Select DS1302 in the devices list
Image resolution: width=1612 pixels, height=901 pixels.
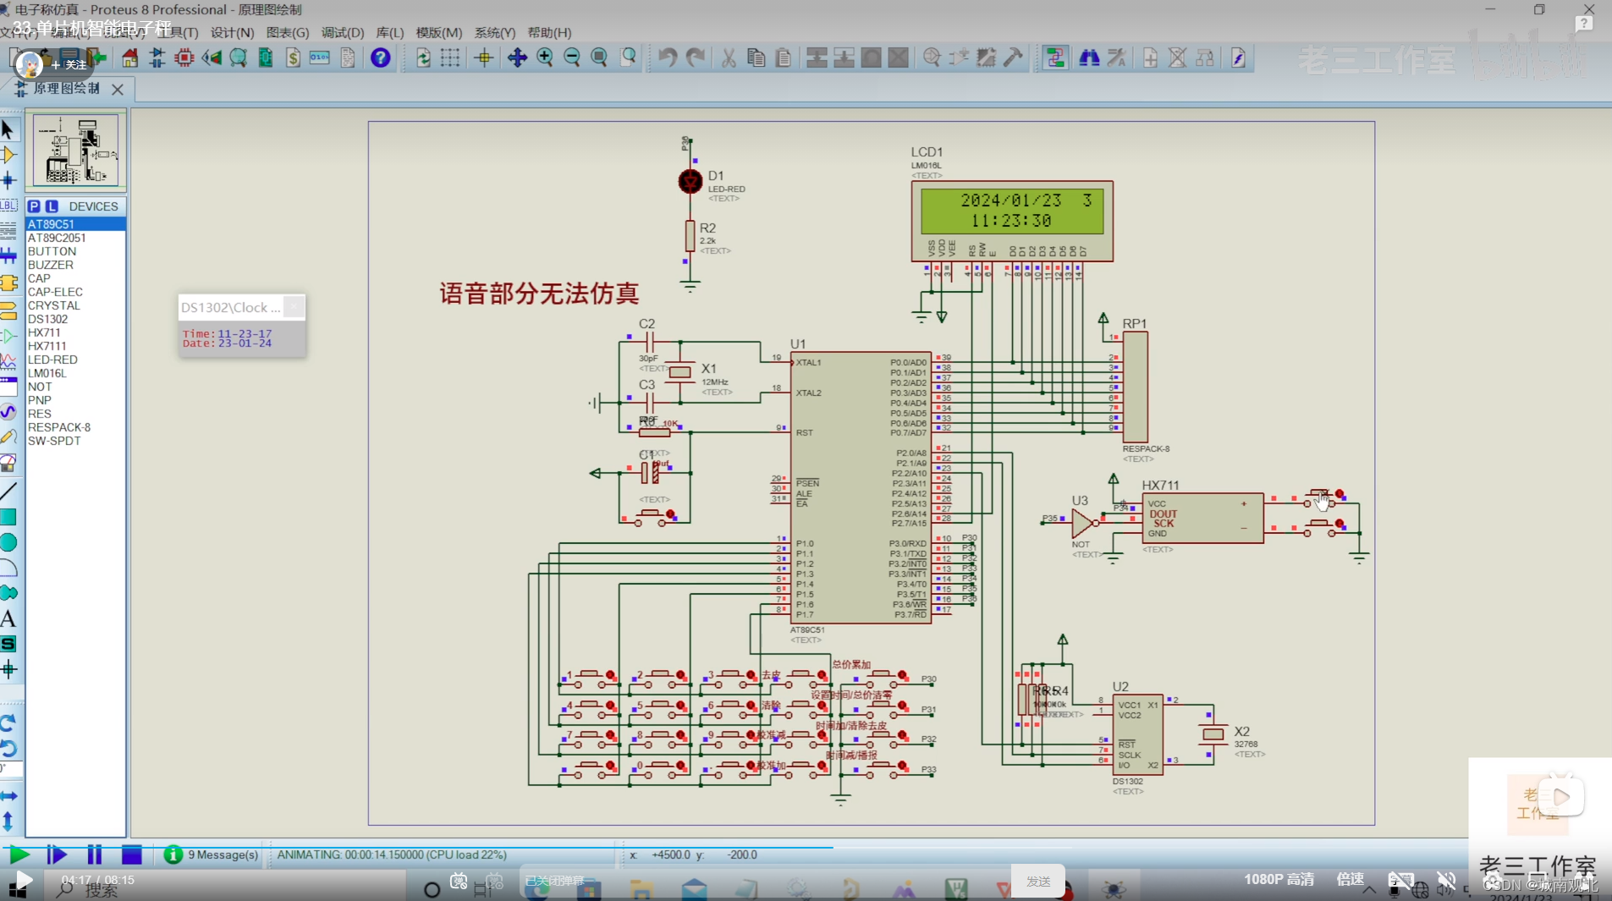tap(47, 319)
